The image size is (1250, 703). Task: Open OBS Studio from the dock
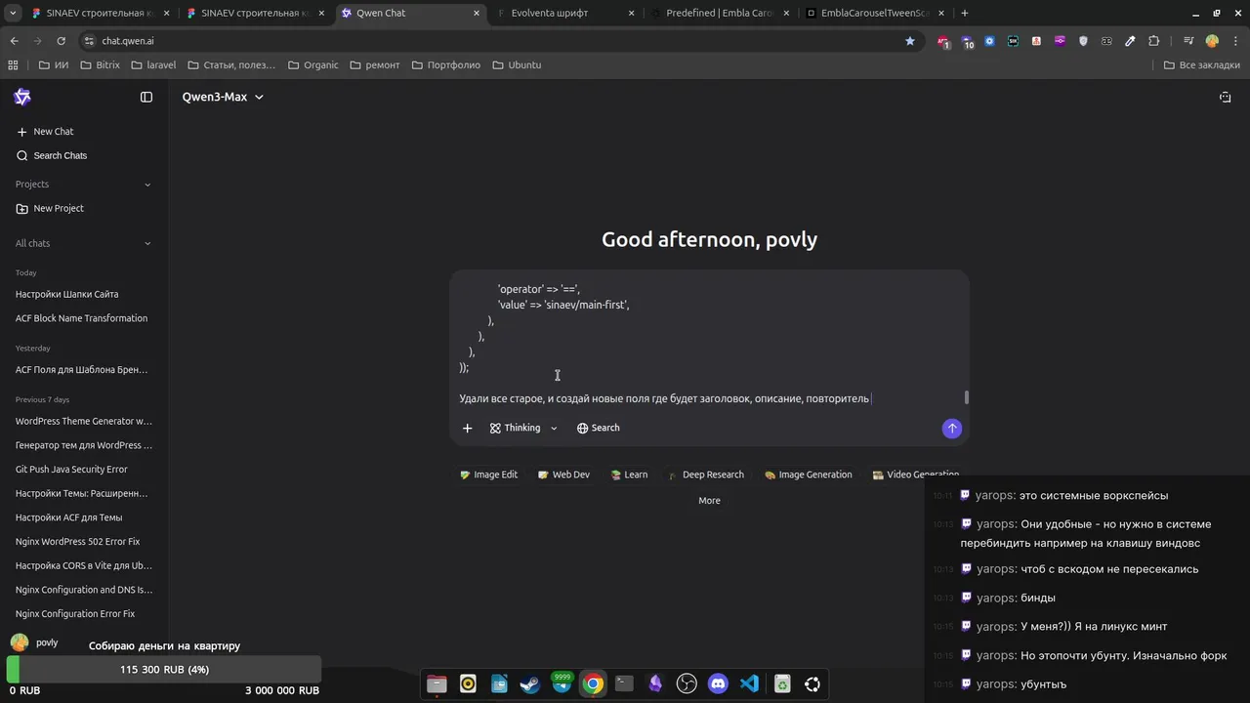coord(687,684)
